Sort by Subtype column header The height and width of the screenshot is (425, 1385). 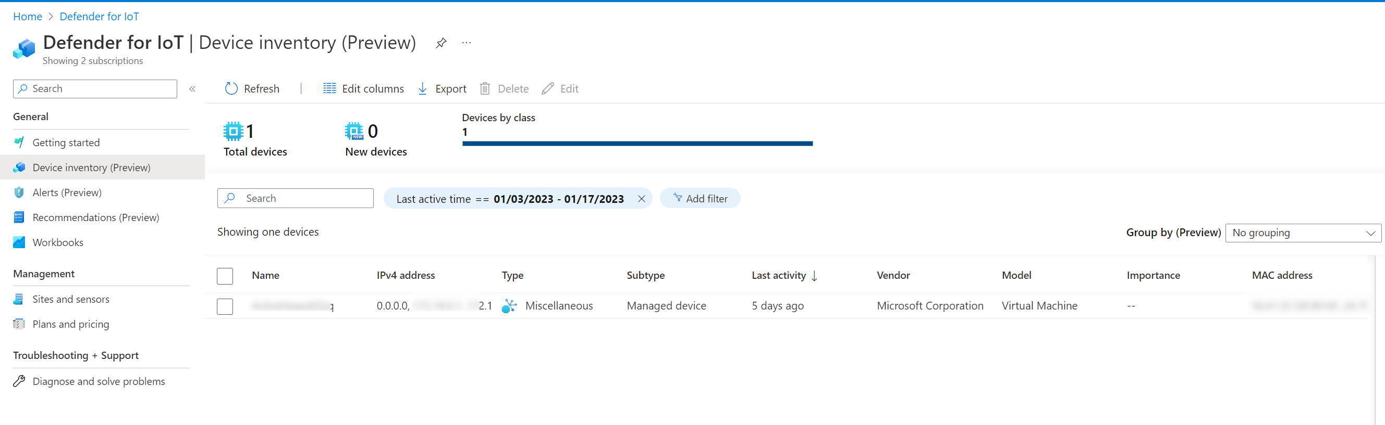click(645, 275)
